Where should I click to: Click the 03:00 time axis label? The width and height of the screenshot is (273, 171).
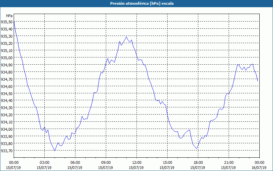(x=45, y=163)
